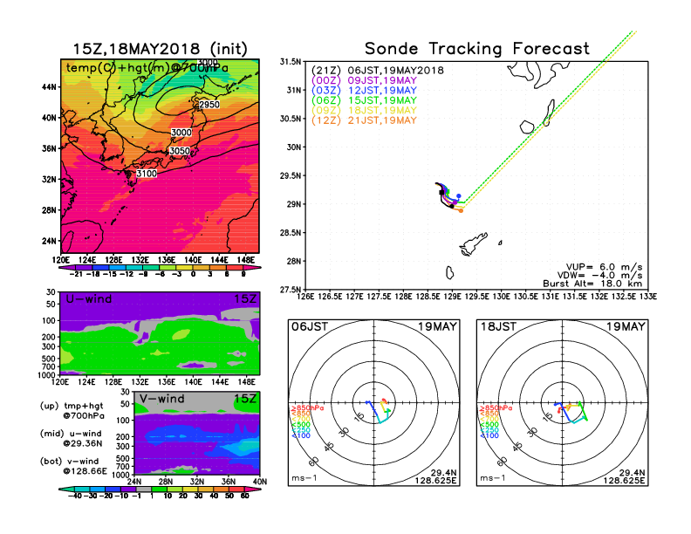Click the "Sonde Tracking Forecast" title

(x=477, y=49)
